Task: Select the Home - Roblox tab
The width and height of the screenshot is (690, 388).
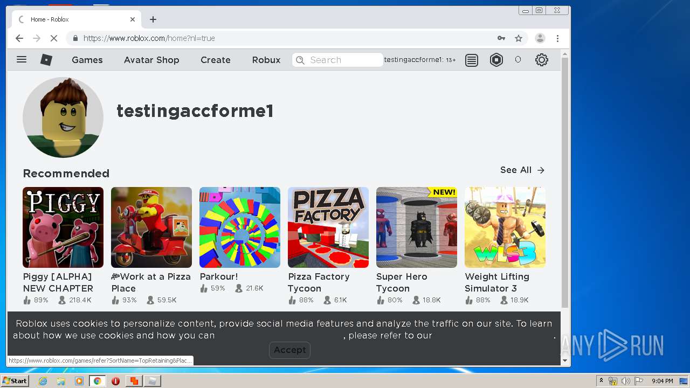Action: pyautogui.click(x=75, y=19)
